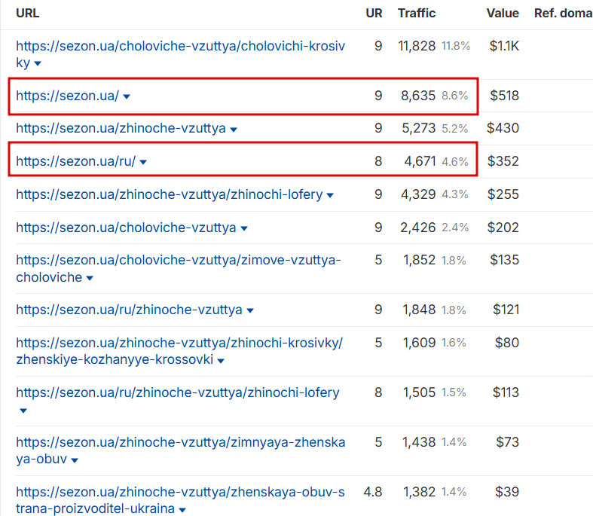Select the $73 value cell
The height and width of the screenshot is (516, 593).
[x=508, y=442]
